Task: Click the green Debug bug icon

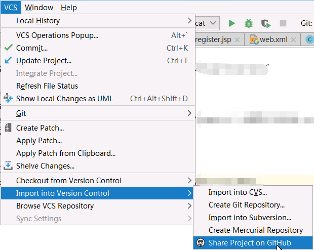Action: 249,23
